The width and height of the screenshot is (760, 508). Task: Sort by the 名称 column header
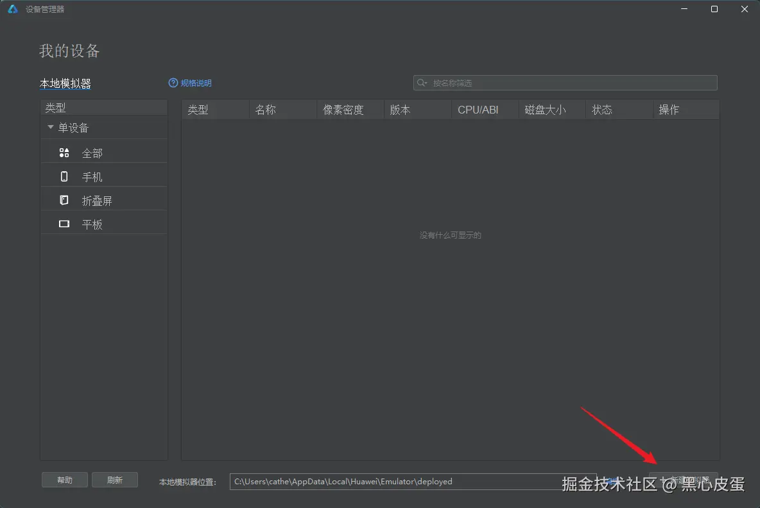[x=282, y=110]
